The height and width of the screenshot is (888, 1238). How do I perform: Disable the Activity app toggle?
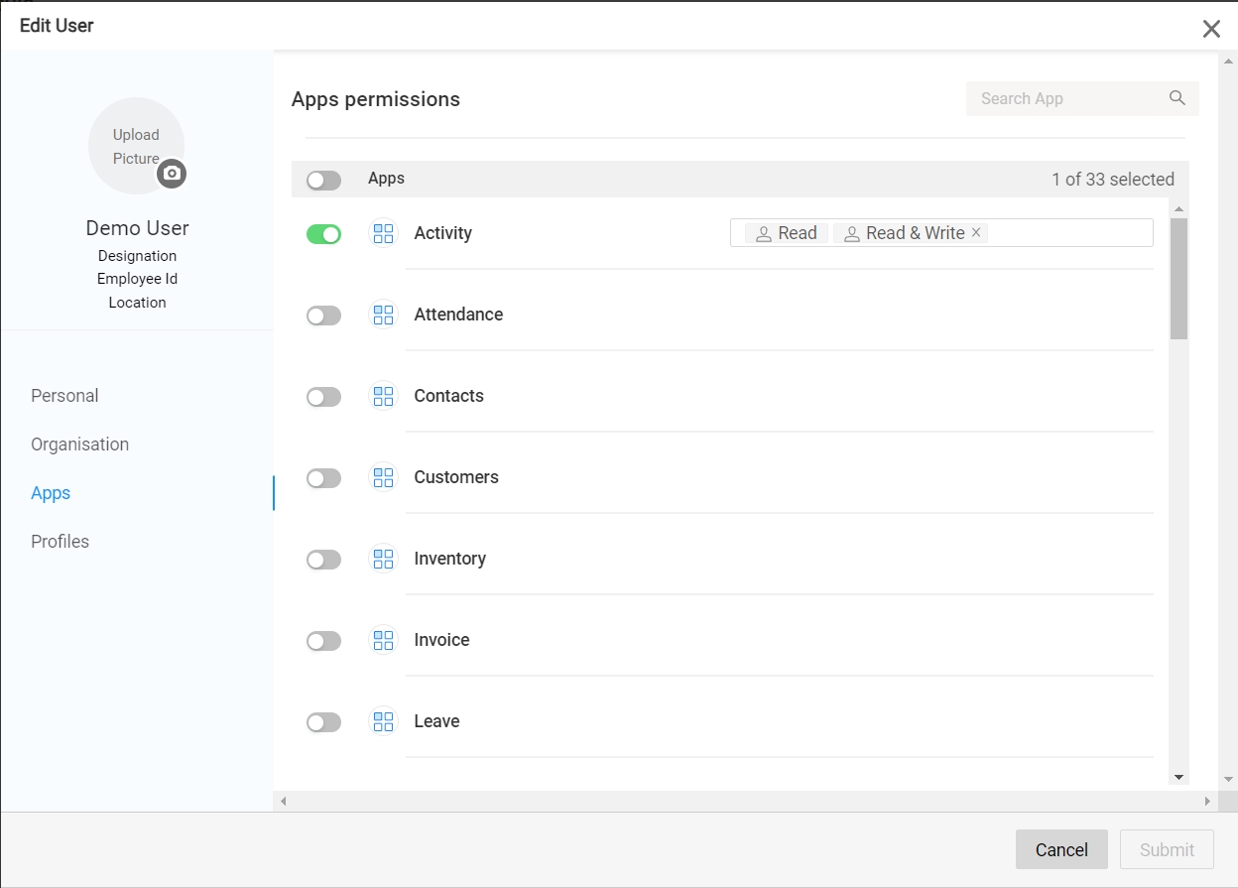coord(323,234)
